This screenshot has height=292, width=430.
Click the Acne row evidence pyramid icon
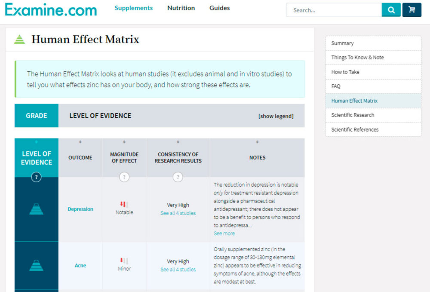(36, 265)
